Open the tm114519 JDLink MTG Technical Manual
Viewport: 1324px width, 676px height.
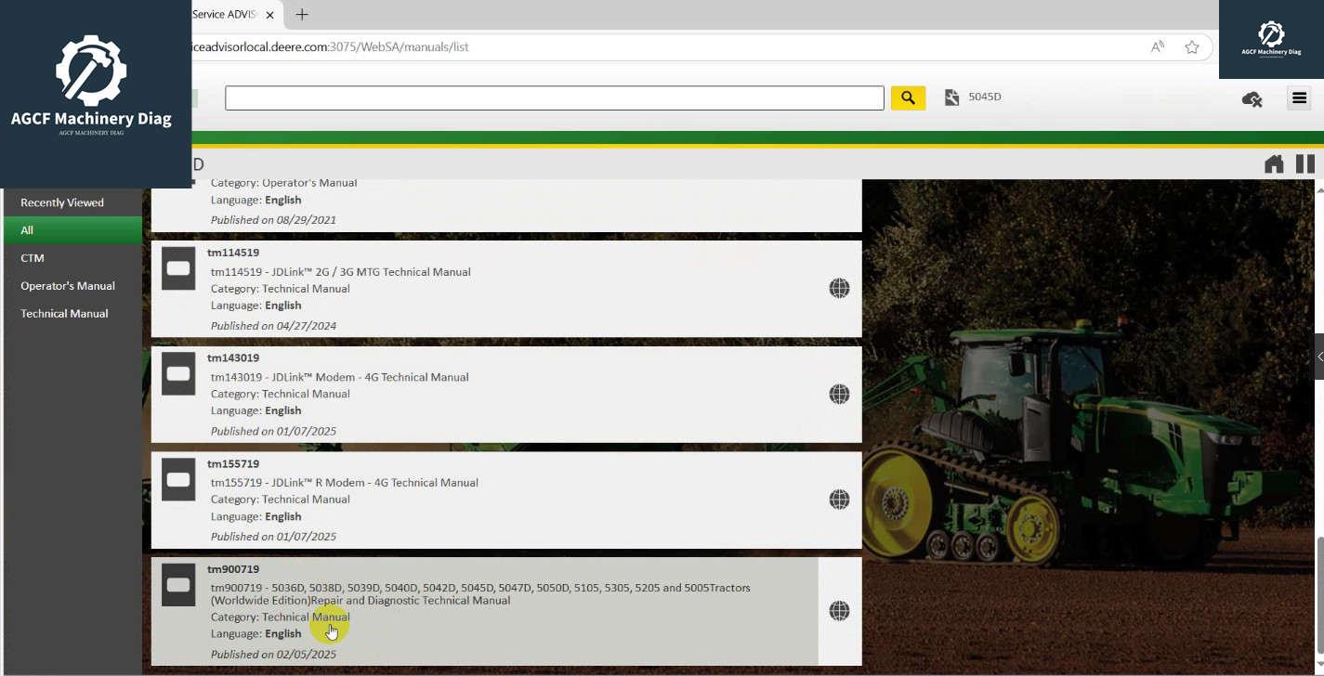click(340, 271)
